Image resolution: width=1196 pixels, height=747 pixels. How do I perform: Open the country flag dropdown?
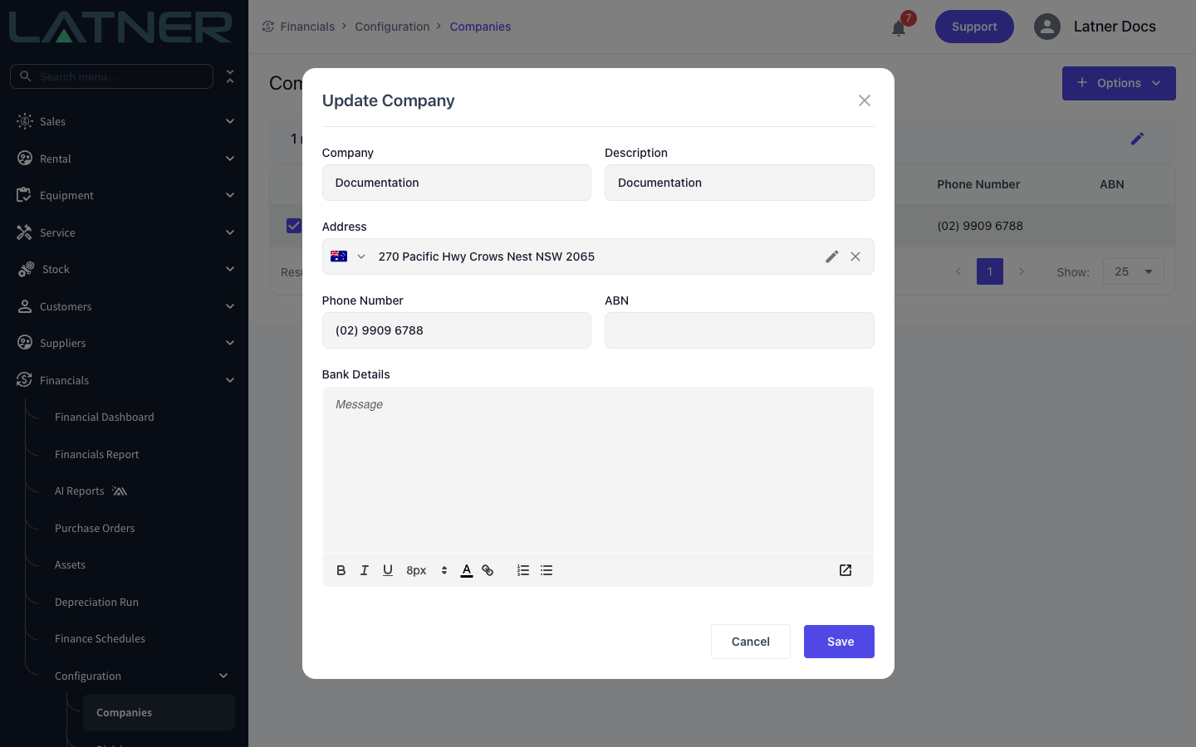pos(348,256)
